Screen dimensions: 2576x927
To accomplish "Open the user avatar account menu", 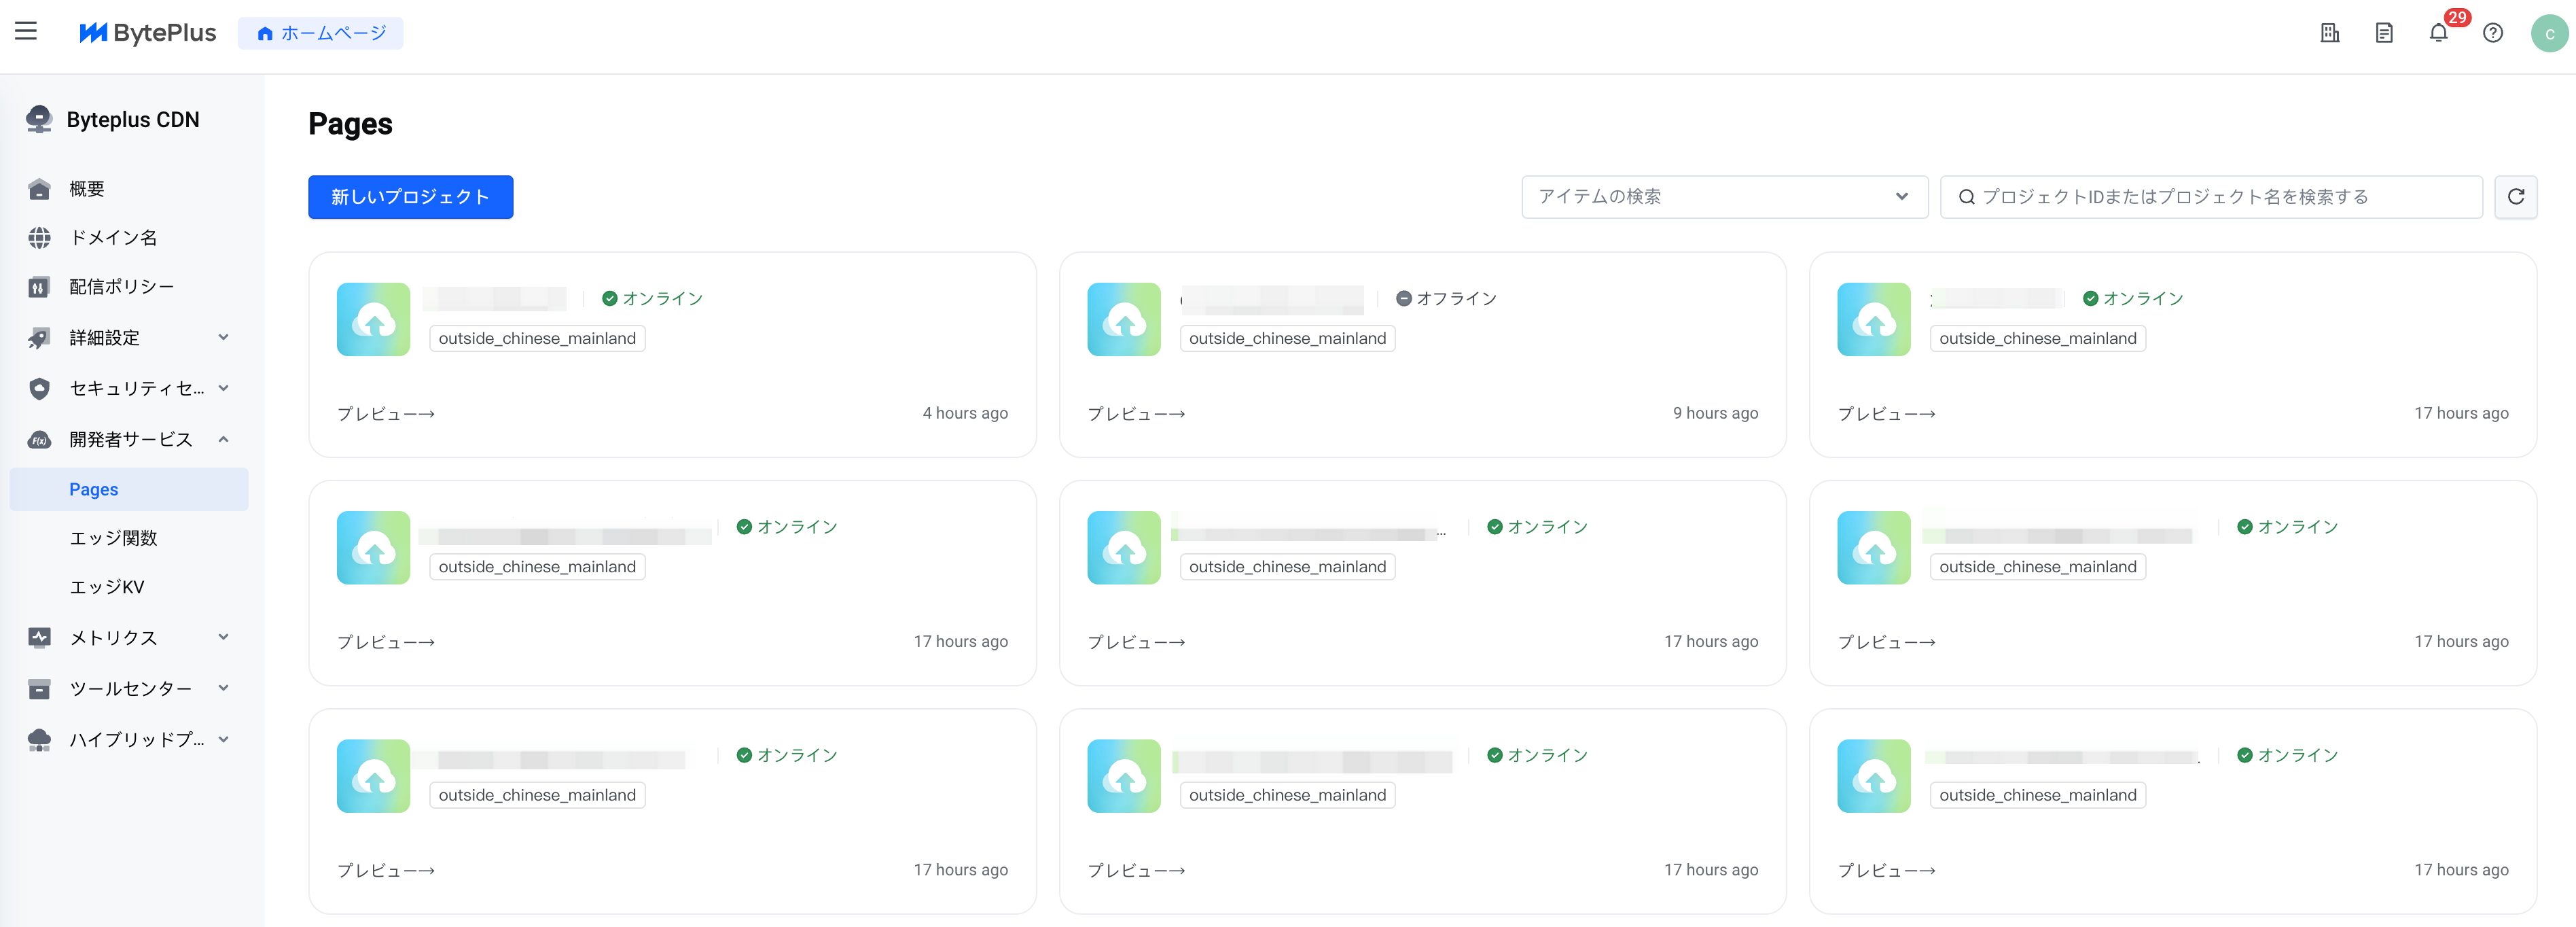I will [2549, 33].
